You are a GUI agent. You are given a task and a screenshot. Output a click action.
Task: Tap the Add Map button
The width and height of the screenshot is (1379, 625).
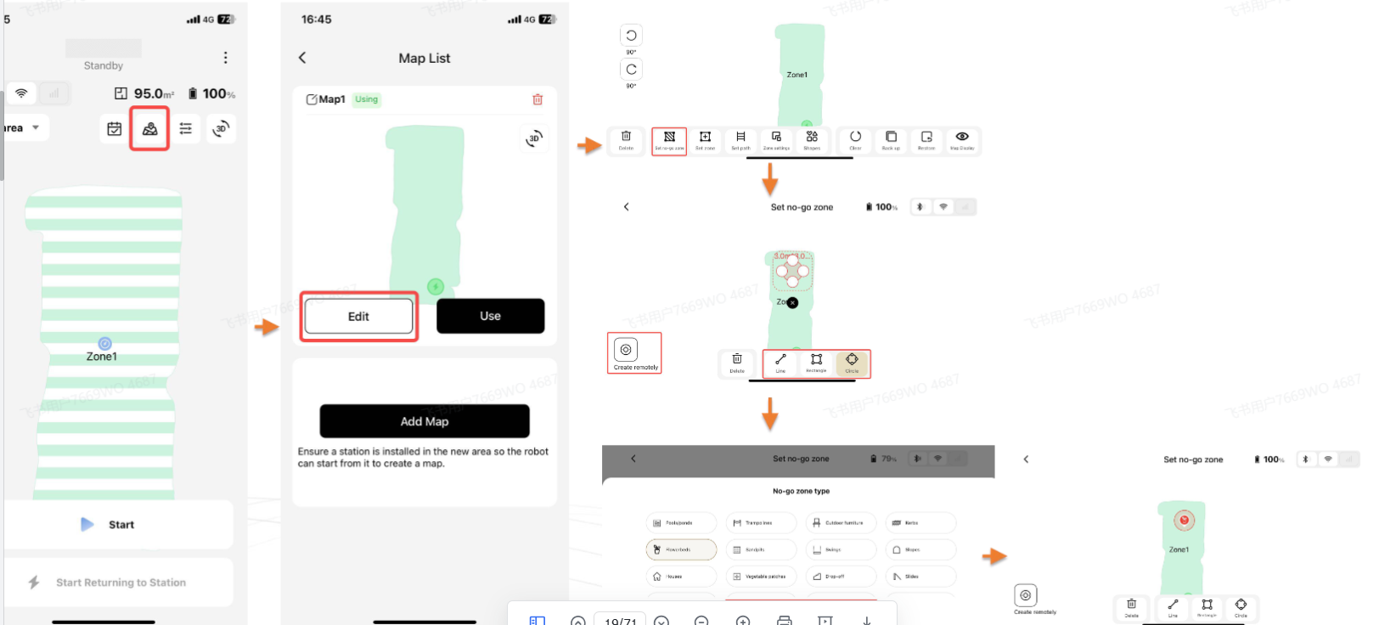(425, 421)
